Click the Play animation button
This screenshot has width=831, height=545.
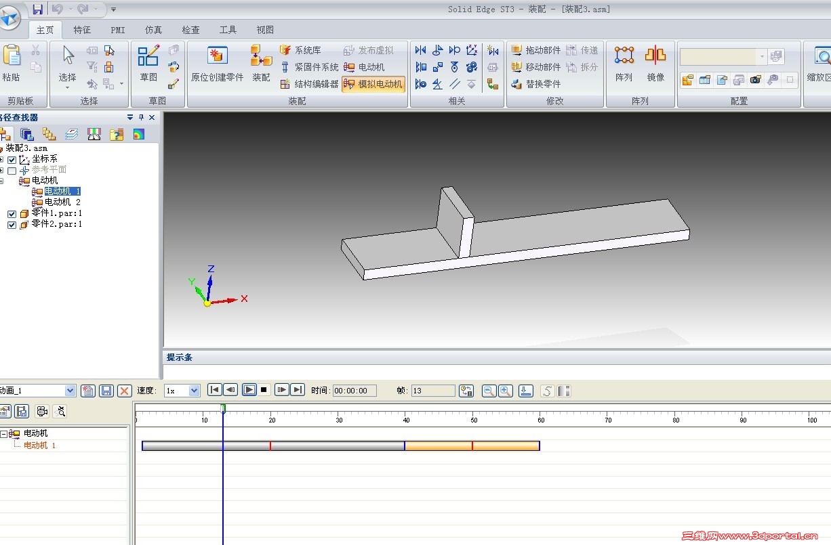[x=249, y=390]
